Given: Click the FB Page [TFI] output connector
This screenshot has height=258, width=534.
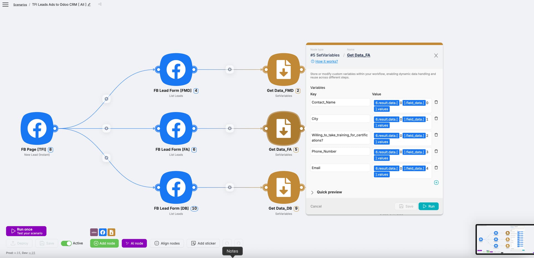Looking at the screenshot, I should click(55, 128).
